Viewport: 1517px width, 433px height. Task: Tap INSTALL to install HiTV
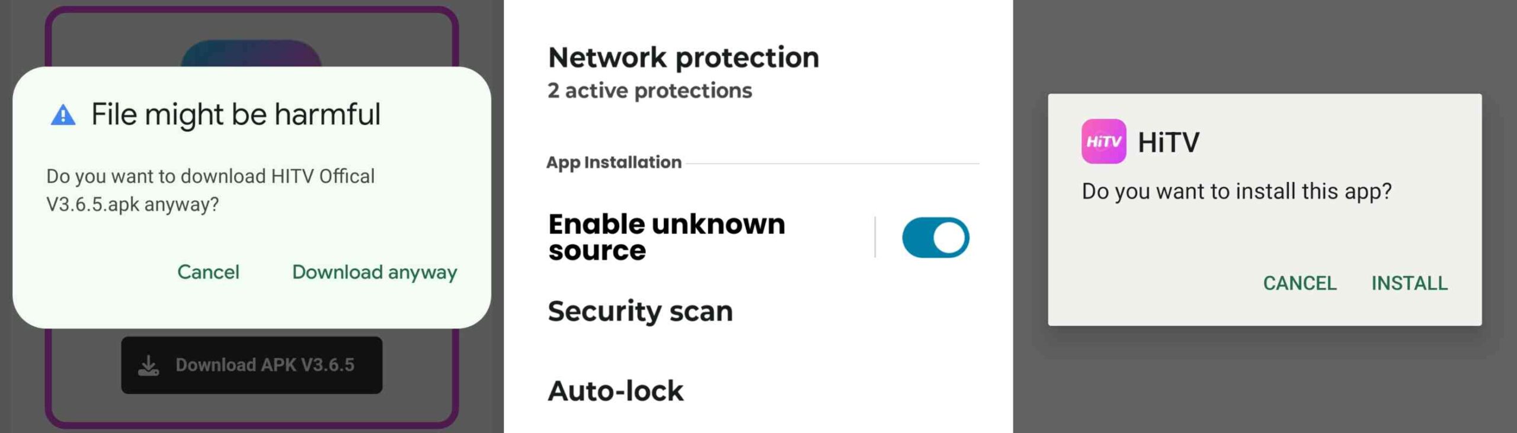tap(1409, 283)
